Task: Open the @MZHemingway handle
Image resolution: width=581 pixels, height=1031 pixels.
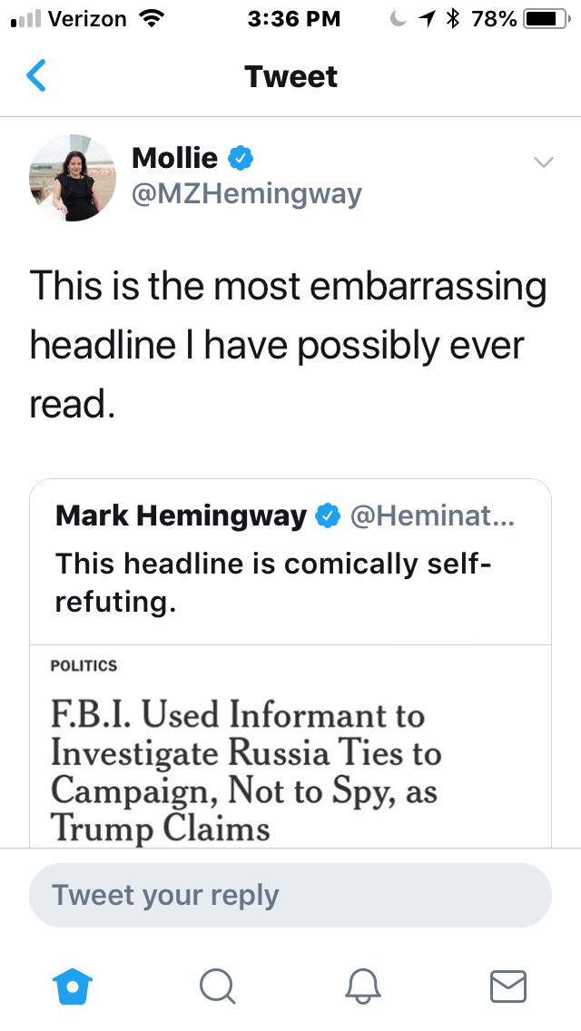Action: pos(247,193)
